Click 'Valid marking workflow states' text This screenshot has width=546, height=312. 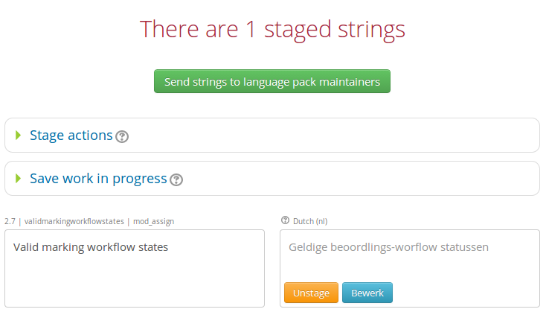click(x=91, y=247)
